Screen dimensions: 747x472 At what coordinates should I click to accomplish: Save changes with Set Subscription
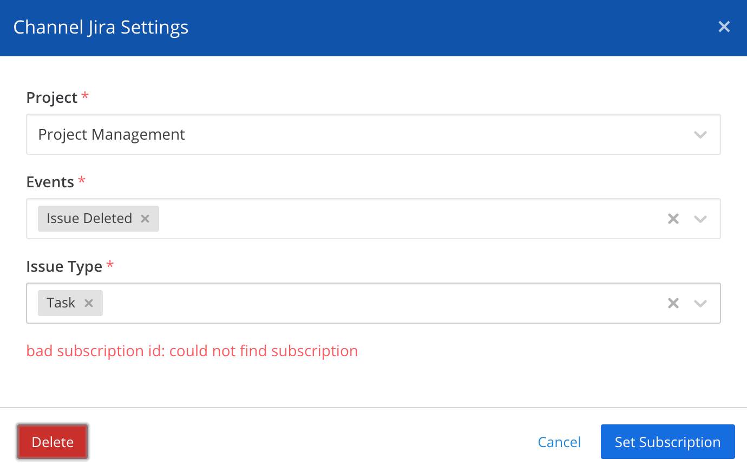pos(667,442)
